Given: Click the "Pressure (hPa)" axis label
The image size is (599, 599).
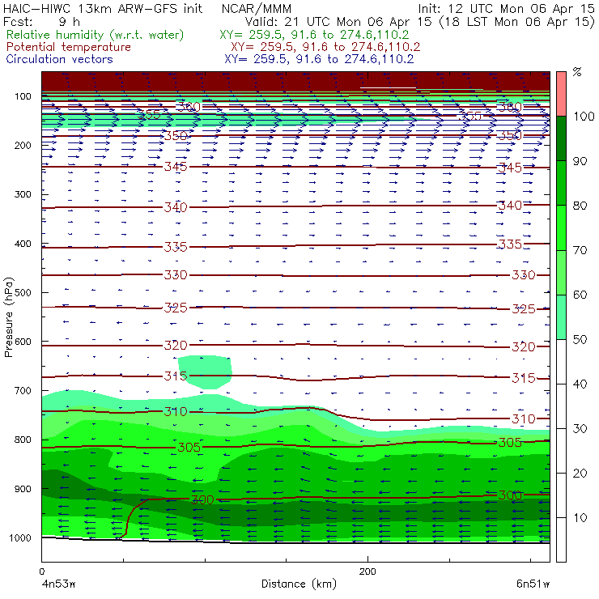Looking at the screenshot, I should (x=8, y=317).
